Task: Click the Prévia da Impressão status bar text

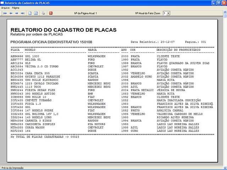Action: (12, 168)
